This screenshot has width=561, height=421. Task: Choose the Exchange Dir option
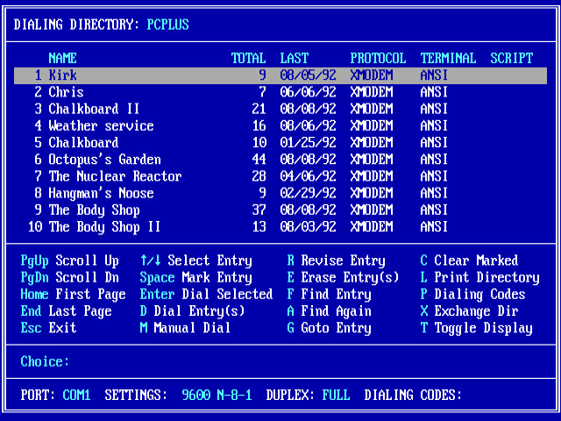(469, 311)
